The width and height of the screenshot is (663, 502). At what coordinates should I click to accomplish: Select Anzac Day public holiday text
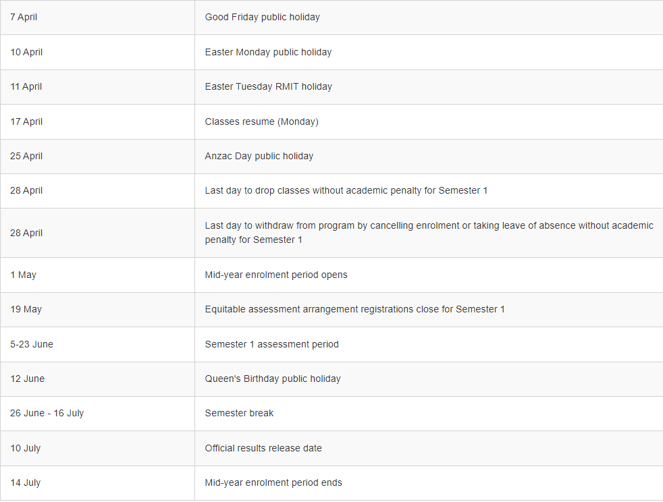click(259, 156)
